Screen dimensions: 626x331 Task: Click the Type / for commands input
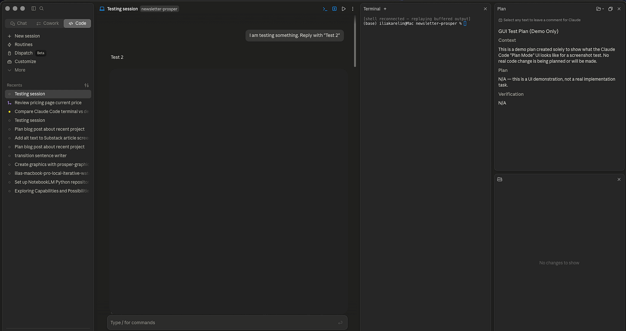tap(227, 322)
